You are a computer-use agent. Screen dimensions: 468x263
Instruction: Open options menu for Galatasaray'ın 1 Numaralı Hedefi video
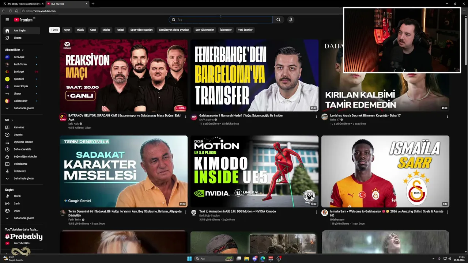pos(316,116)
